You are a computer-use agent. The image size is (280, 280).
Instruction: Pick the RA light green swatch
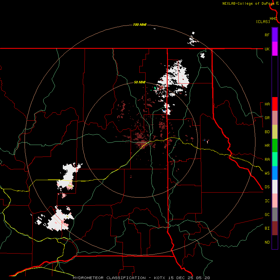(x=275, y=159)
